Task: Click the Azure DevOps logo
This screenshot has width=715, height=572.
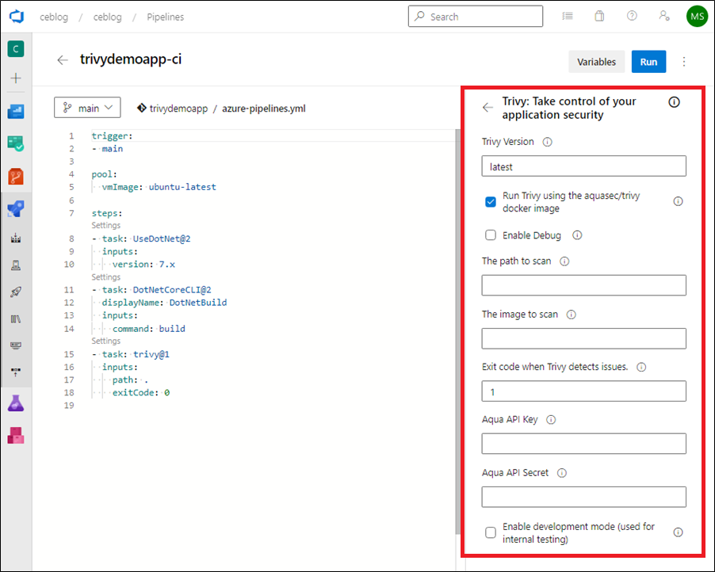Action: click(17, 17)
